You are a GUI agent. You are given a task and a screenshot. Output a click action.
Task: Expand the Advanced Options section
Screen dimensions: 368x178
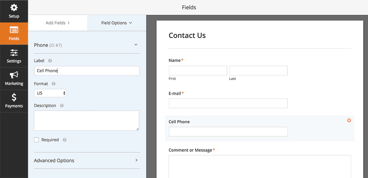[x=87, y=160]
